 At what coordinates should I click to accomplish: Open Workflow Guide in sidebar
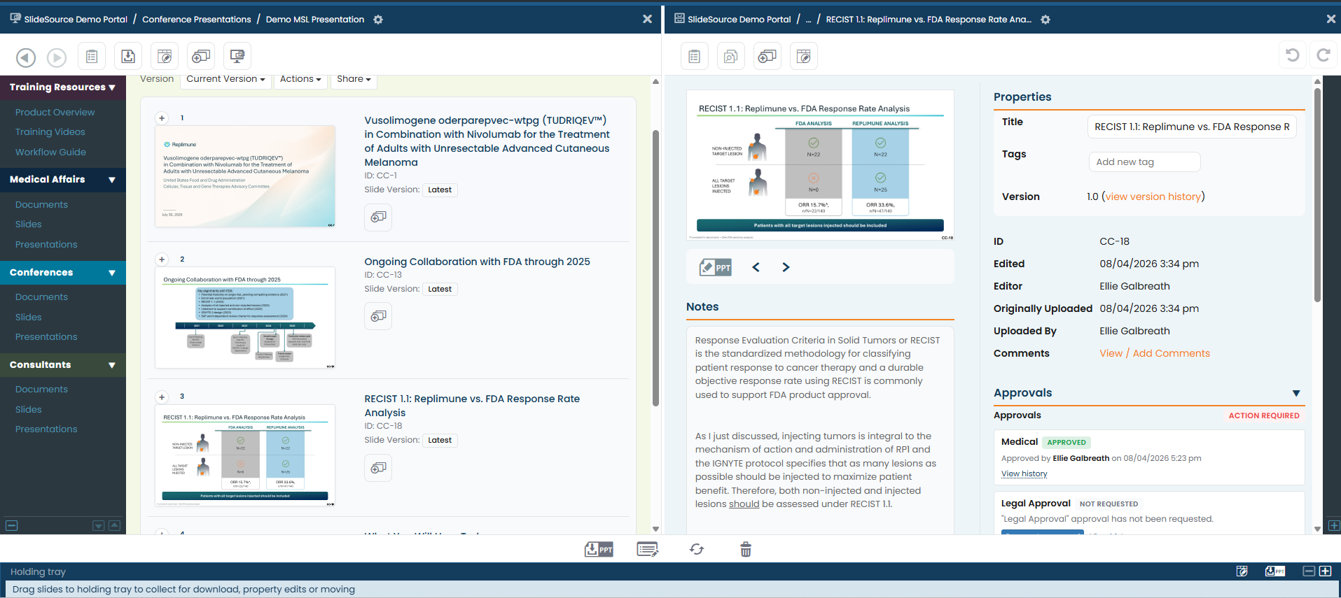pyautogui.click(x=50, y=152)
